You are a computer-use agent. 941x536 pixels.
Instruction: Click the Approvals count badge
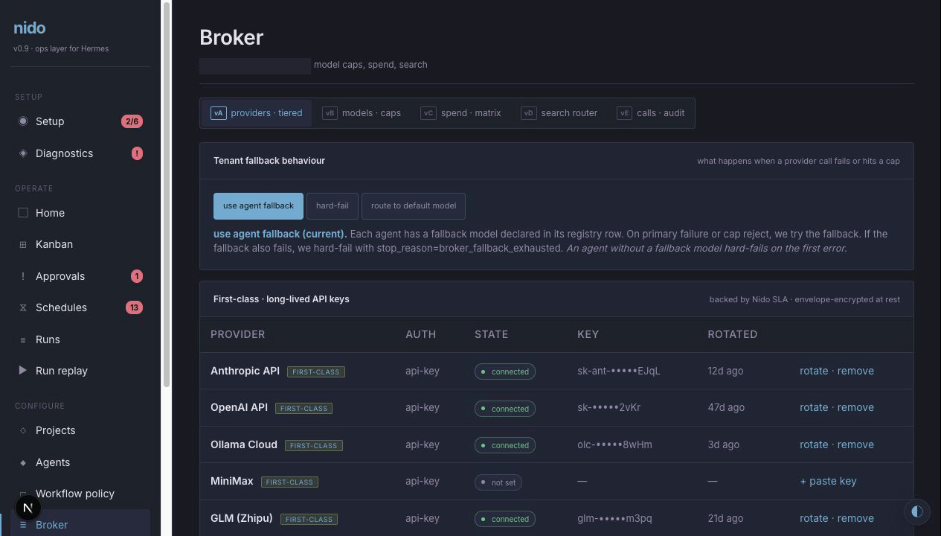point(137,276)
